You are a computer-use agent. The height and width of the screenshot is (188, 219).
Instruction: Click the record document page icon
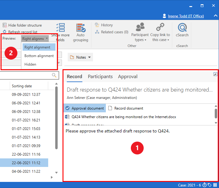point(110,108)
